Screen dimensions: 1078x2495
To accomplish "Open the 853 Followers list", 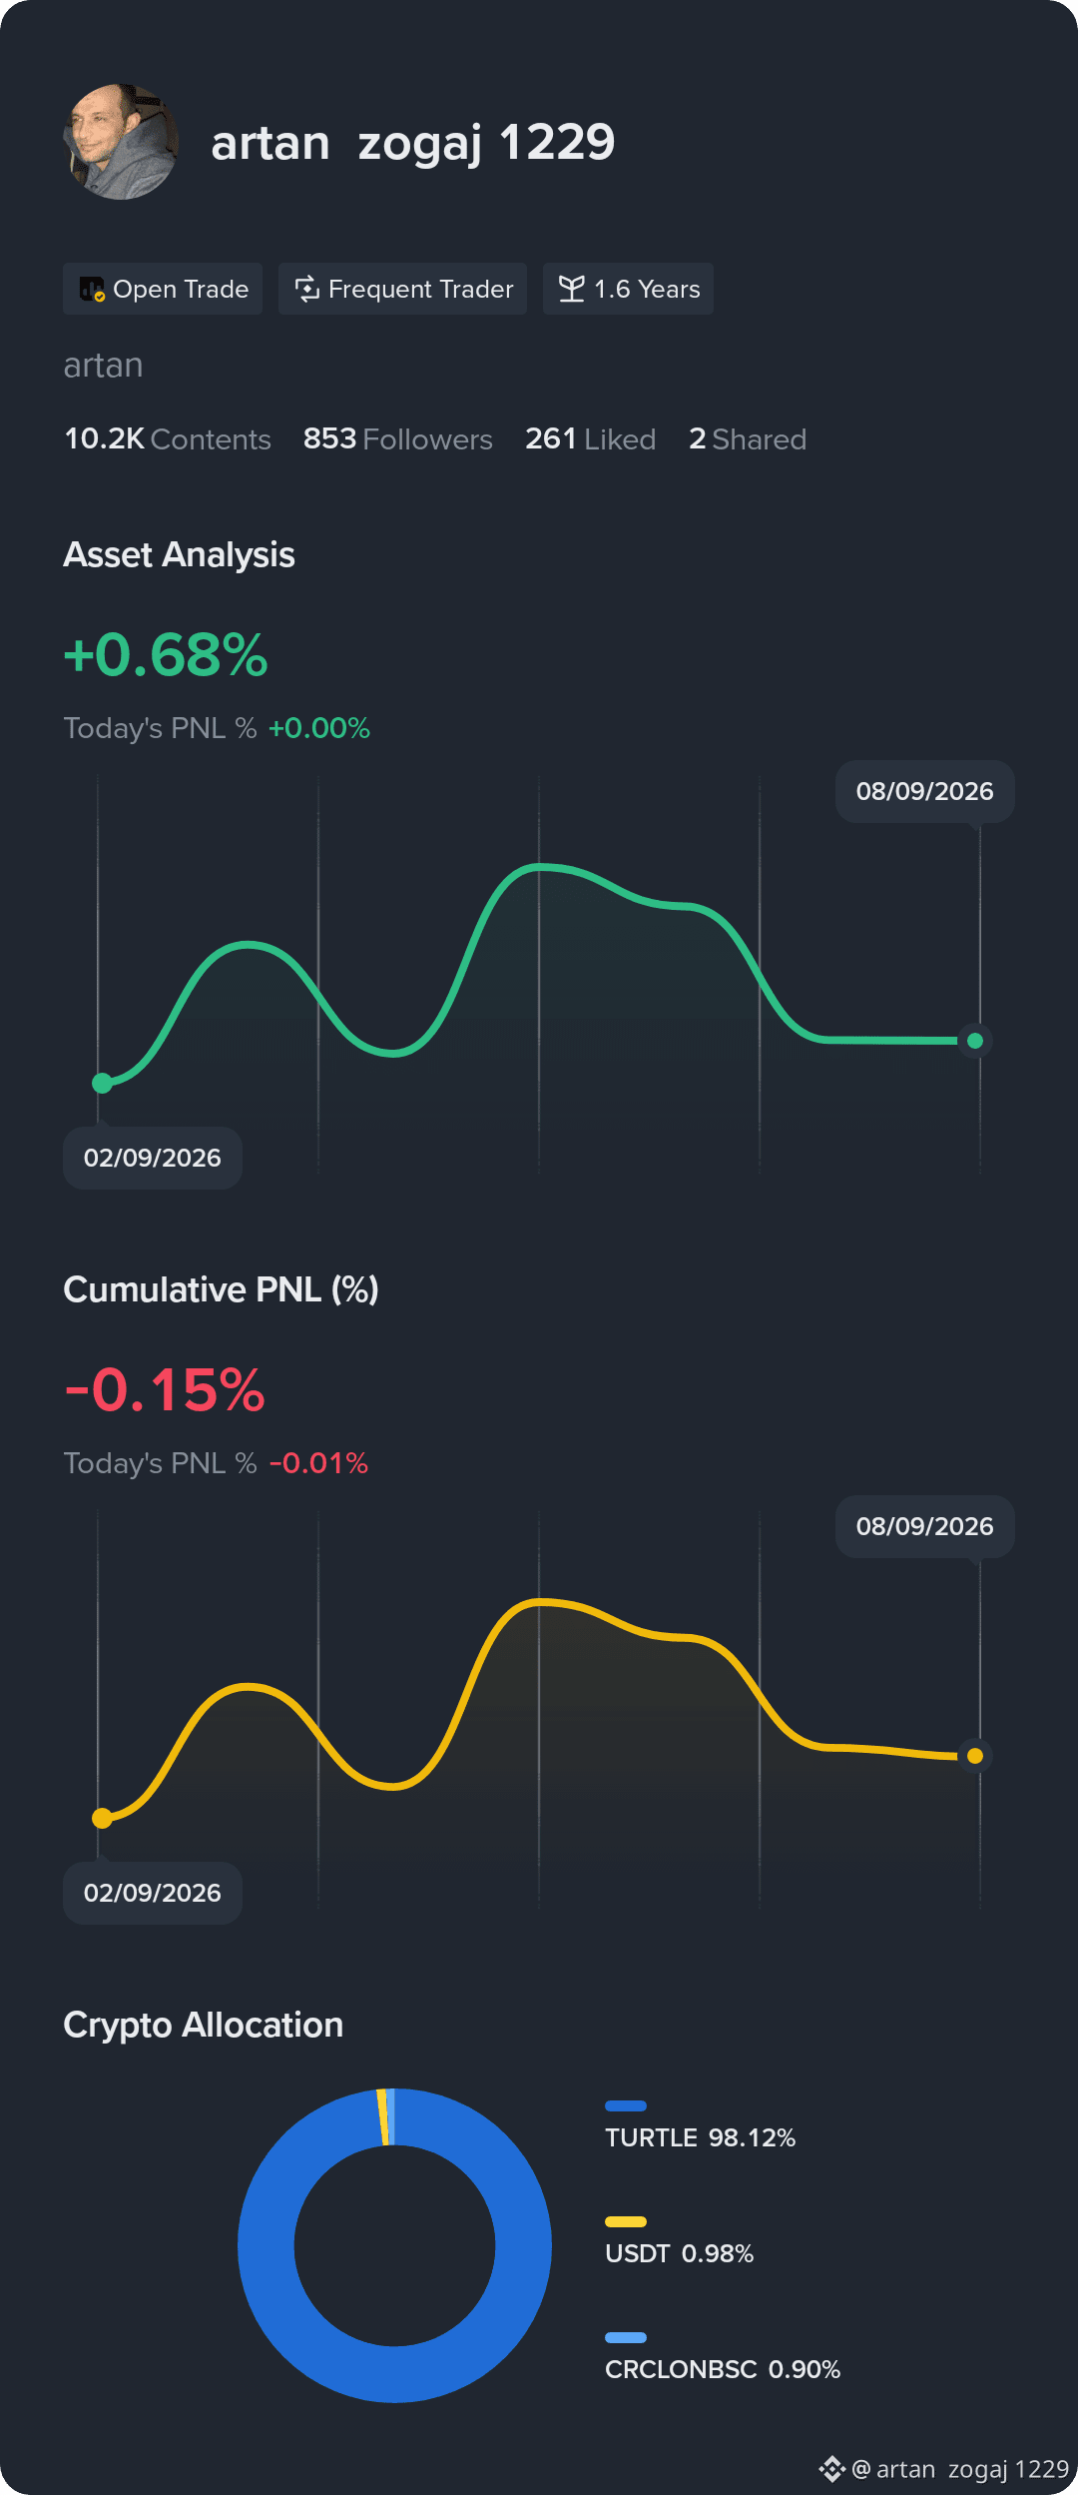I will tap(398, 439).
